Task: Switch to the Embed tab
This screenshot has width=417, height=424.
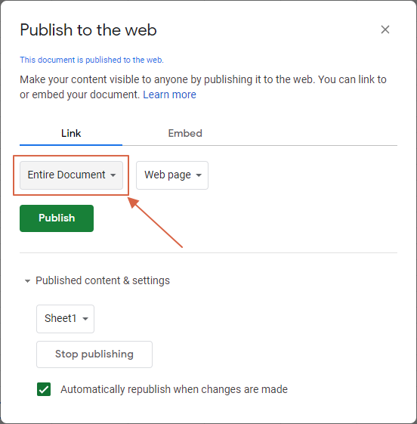Action: (185, 133)
